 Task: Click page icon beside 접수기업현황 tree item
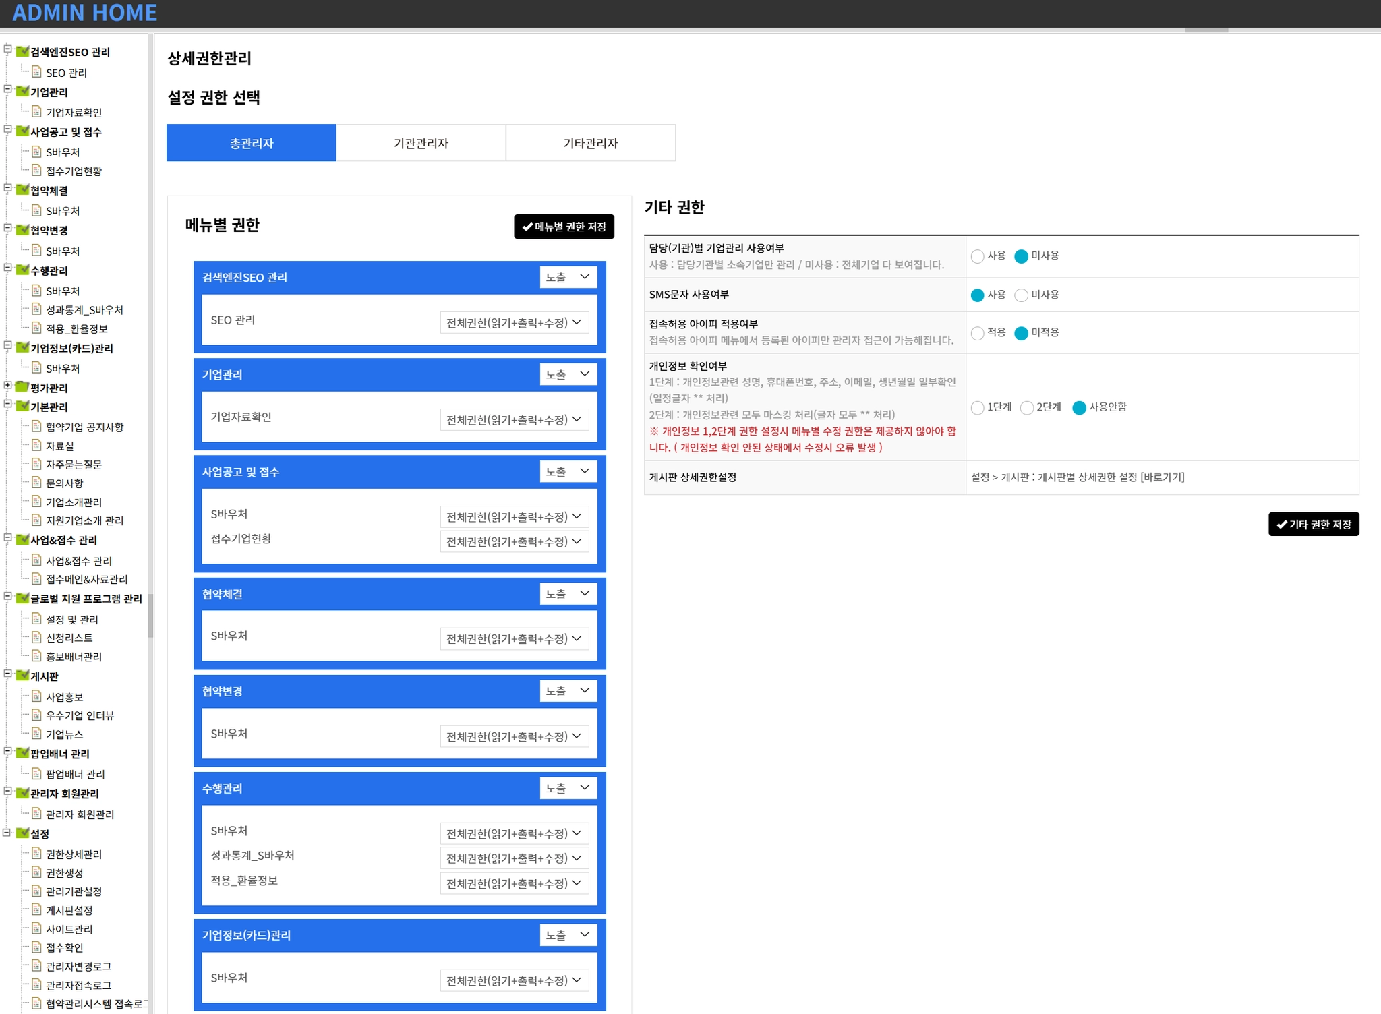37,170
